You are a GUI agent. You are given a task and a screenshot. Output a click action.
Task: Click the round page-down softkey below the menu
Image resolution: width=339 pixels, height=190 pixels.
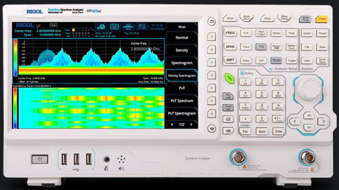tap(212, 129)
